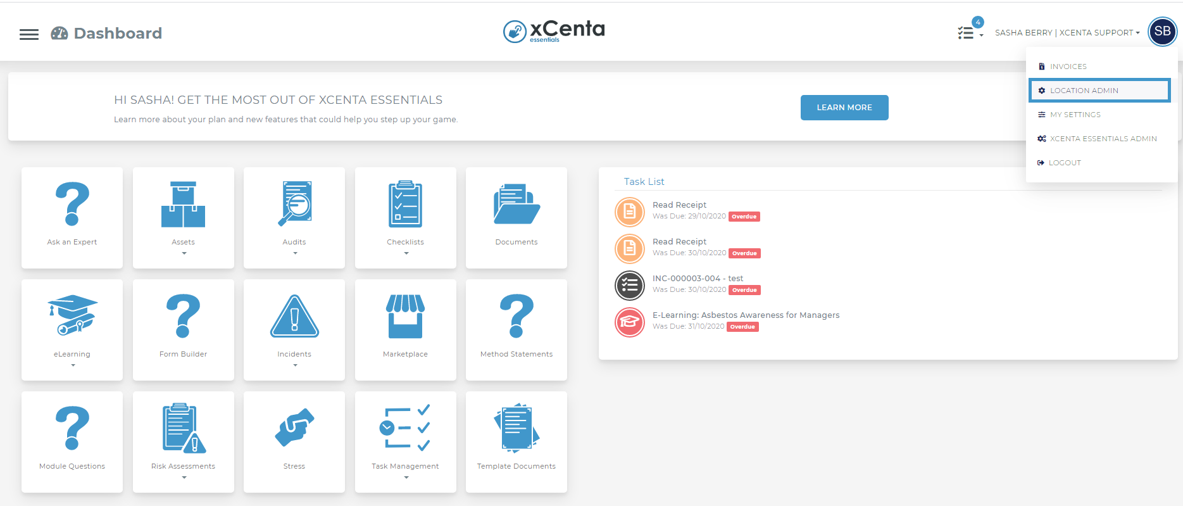Image resolution: width=1183 pixels, height=506 pixels.
Task: Open the task notifications list icon
Action: 965,33
